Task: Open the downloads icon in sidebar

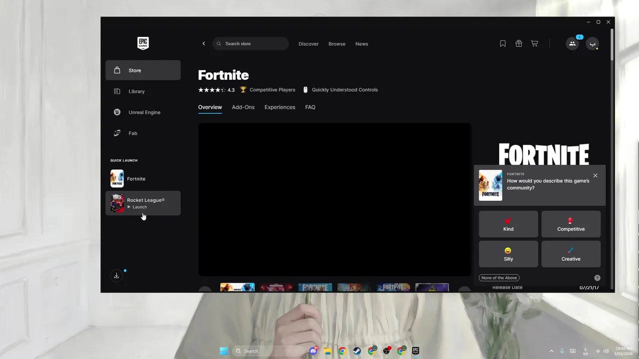Action: click(116, 275)
